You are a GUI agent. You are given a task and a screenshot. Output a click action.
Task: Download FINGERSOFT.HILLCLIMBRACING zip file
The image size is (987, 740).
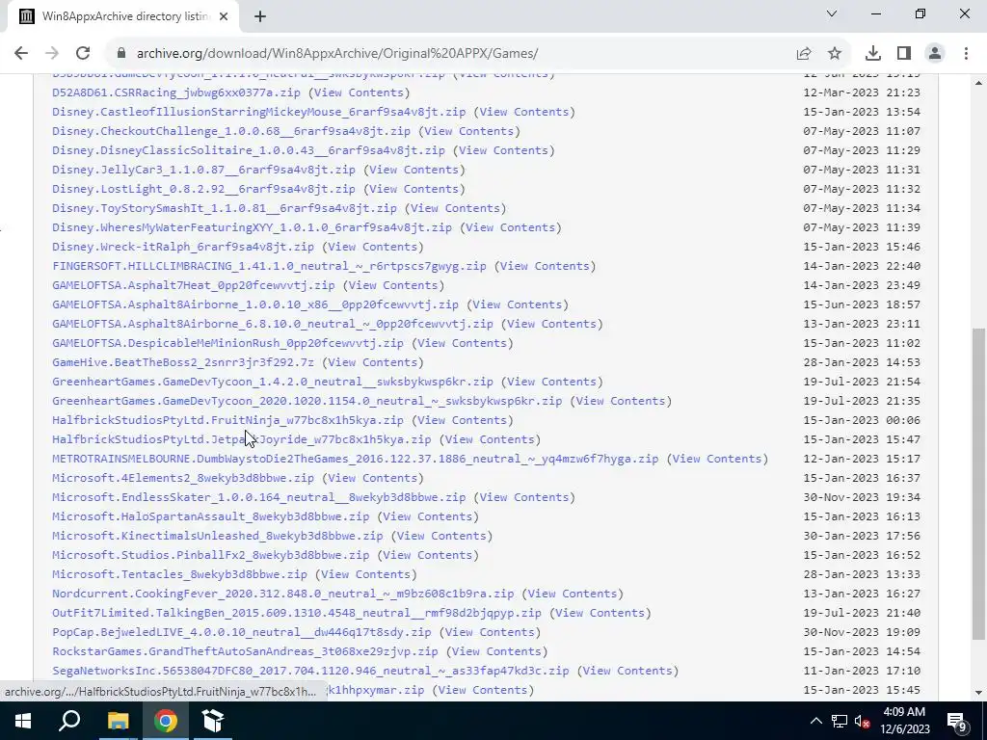[270, 266]
